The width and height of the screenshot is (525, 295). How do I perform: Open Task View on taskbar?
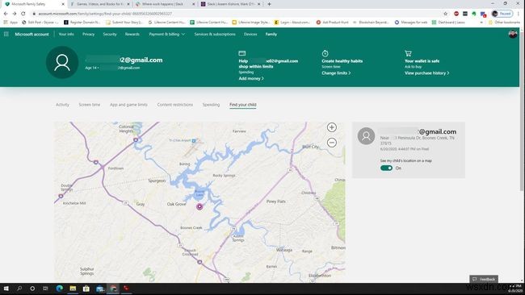tap(45, 289)
